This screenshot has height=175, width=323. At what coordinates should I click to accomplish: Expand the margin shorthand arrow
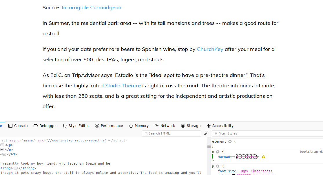[234, 157]
